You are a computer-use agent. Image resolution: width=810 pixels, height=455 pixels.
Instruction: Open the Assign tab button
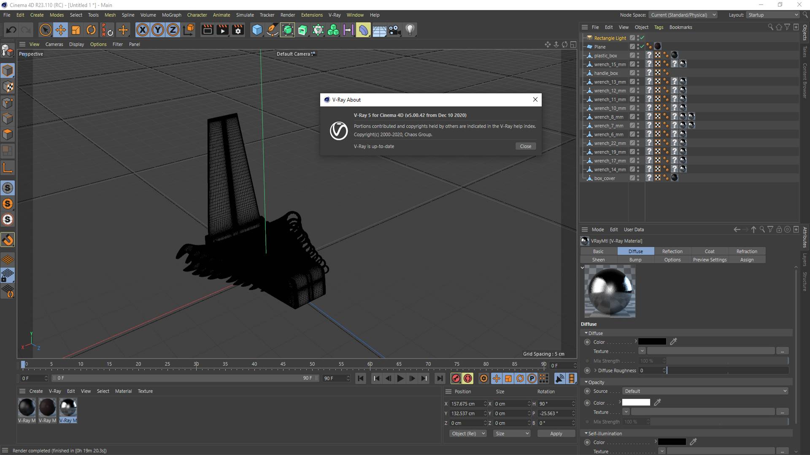tap(747, 260)
